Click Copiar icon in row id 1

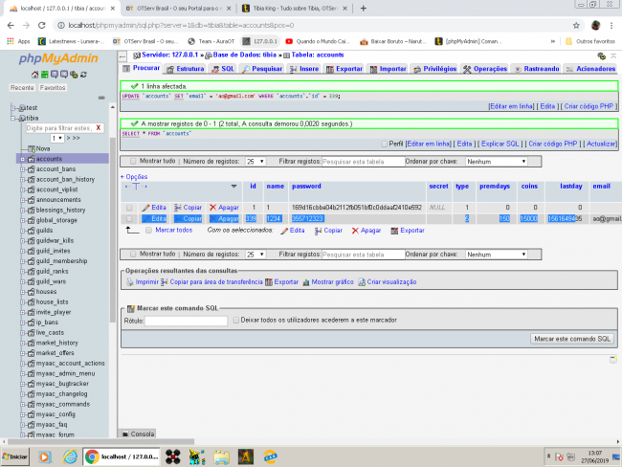[178, 208]
